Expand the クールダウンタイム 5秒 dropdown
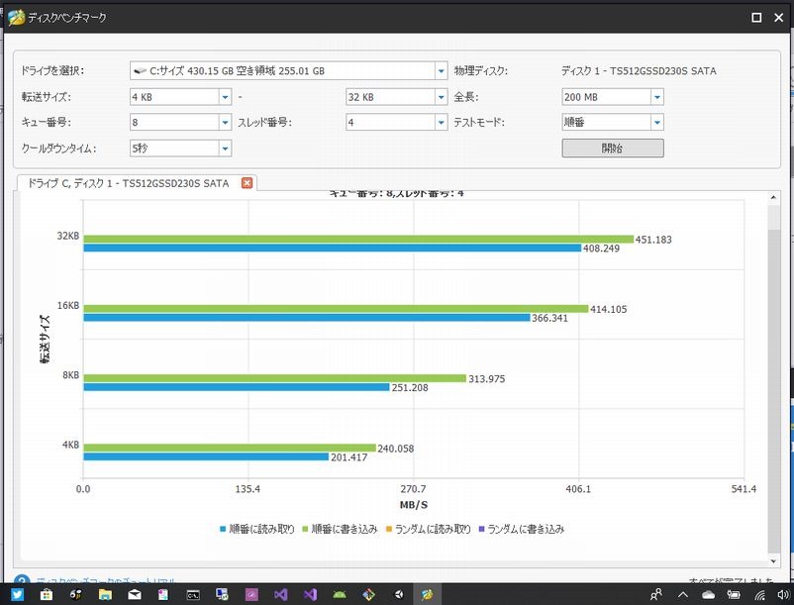This screenshot has width=794, height=605. tap(225, 149)
